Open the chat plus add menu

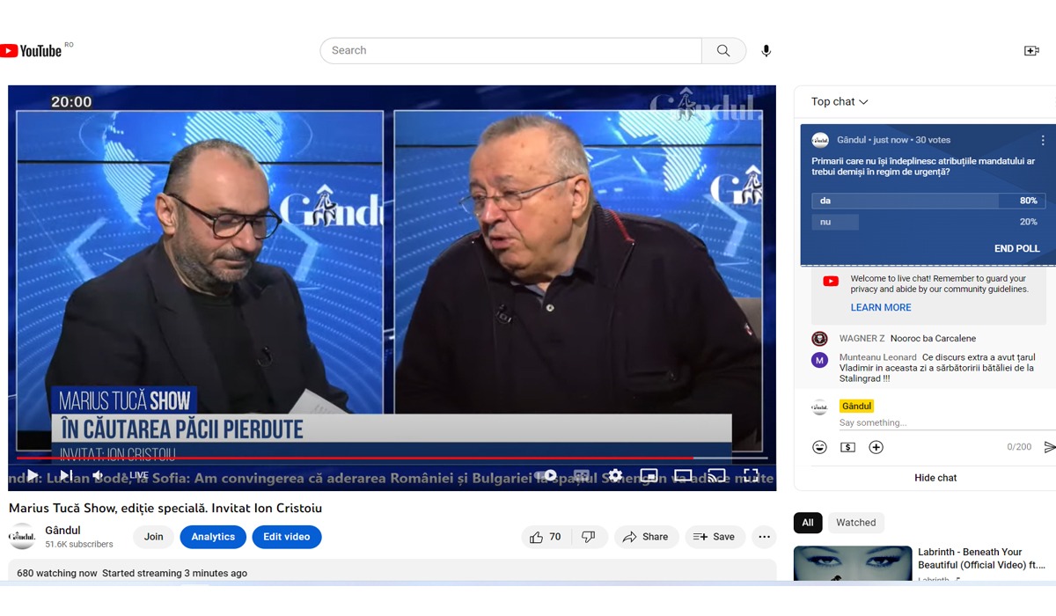click(x=876, y=447)
